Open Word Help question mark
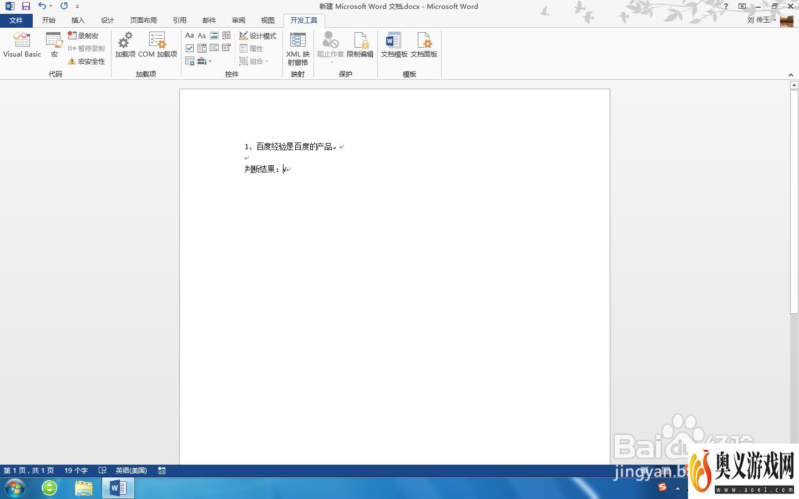Viewport: 799px width, 499px height. tap(726, 6)
